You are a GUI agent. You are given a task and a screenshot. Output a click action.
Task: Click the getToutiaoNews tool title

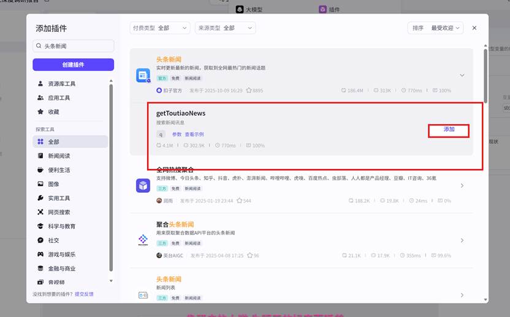[x=181, y=113]
